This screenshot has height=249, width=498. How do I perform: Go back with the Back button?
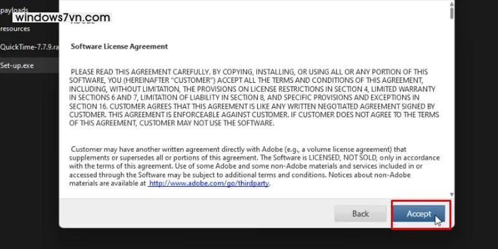(x=360, y=214)
